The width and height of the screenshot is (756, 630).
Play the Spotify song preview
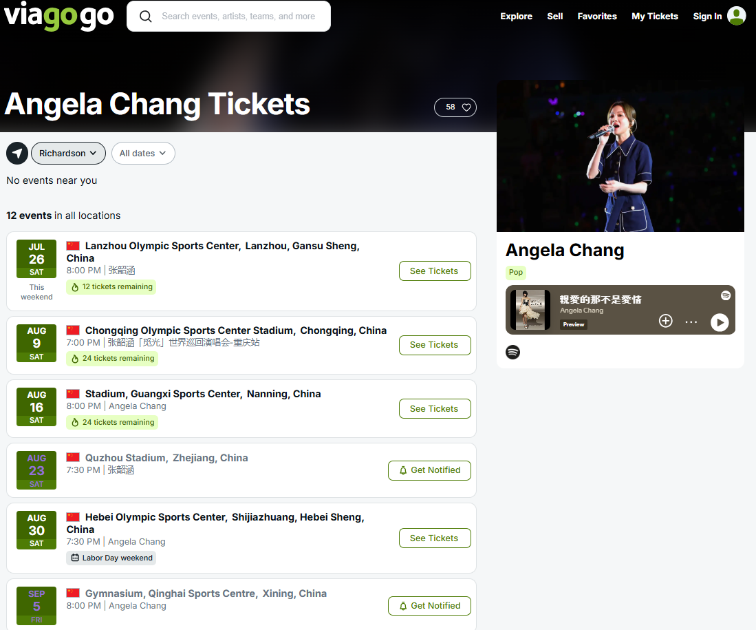coord(720,322)
